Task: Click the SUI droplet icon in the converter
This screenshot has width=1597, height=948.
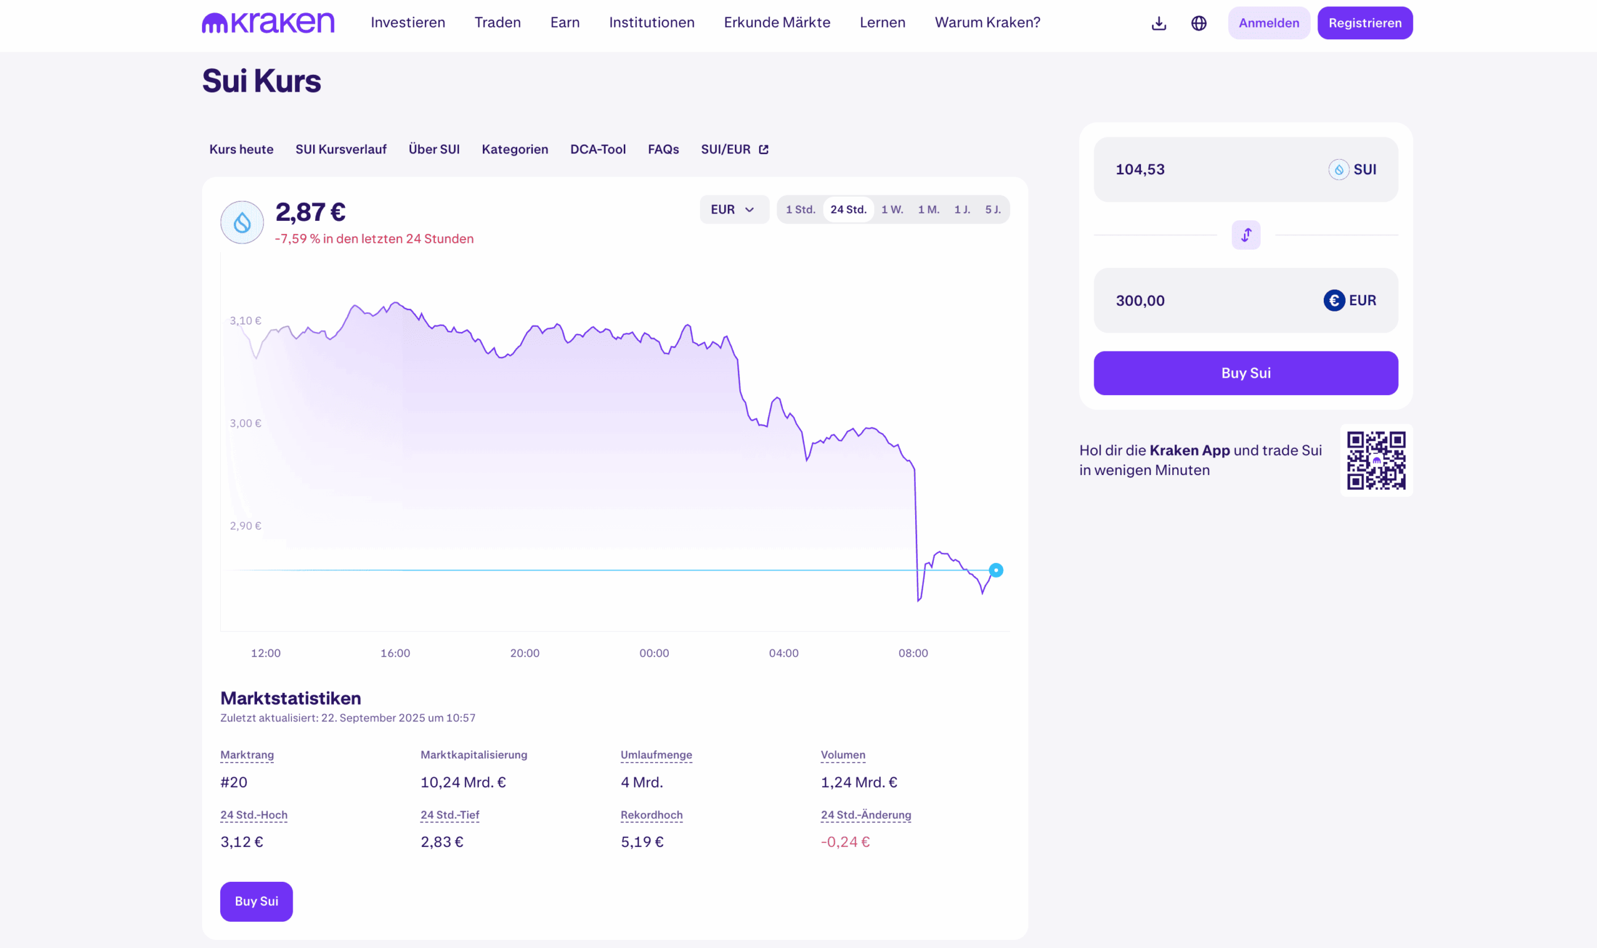Action: [x=1338, y=170]
